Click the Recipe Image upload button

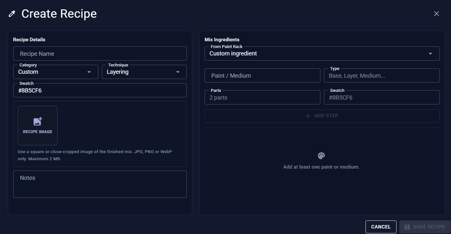pyautogui.click(x=38, y=125)
